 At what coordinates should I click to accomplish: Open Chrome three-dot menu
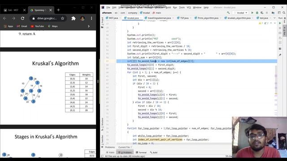click(91, 18)
